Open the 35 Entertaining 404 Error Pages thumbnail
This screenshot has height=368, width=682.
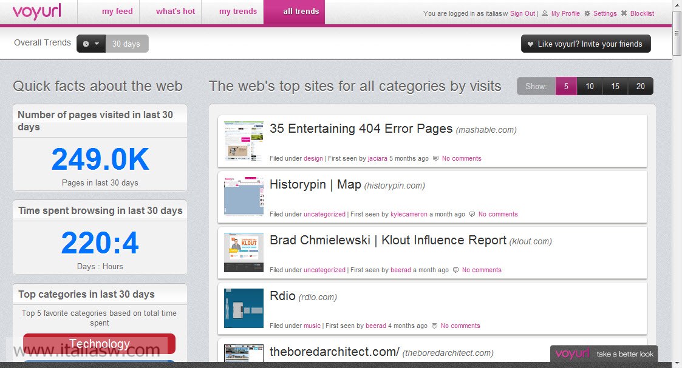tap(244, 141)
